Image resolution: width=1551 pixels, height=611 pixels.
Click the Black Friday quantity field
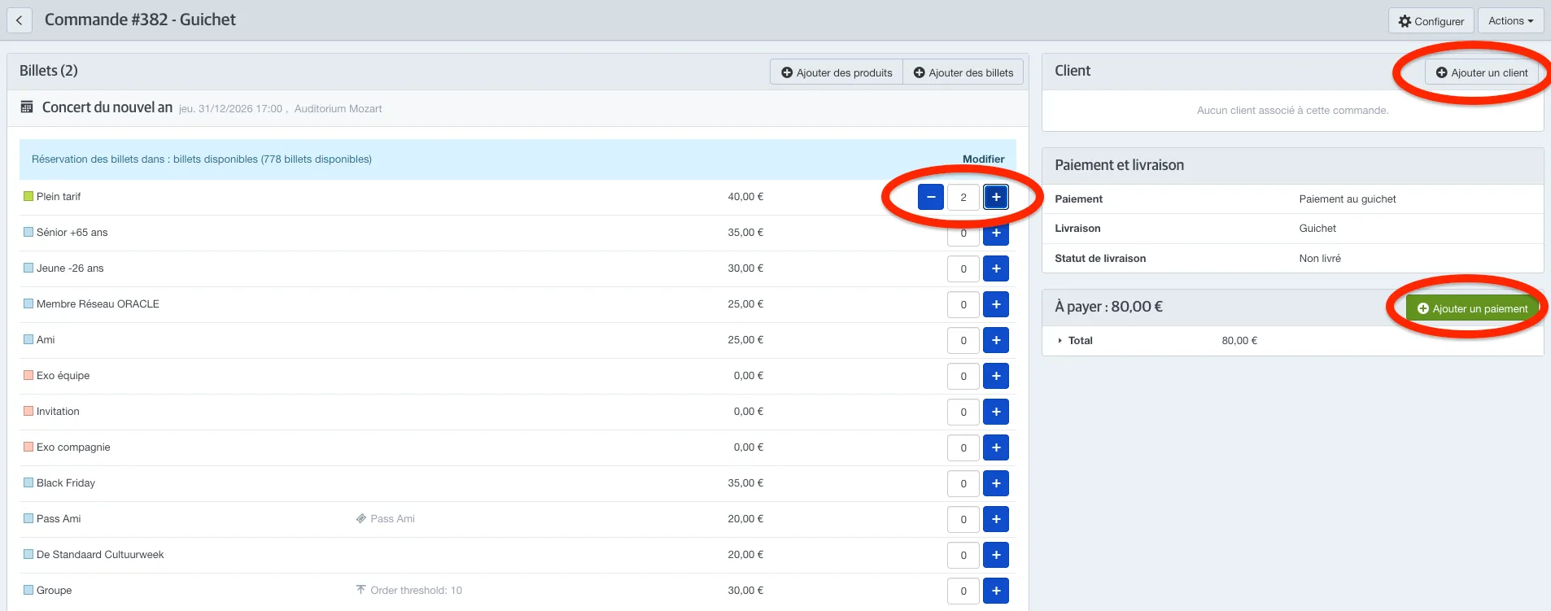(x=963, y=483)
